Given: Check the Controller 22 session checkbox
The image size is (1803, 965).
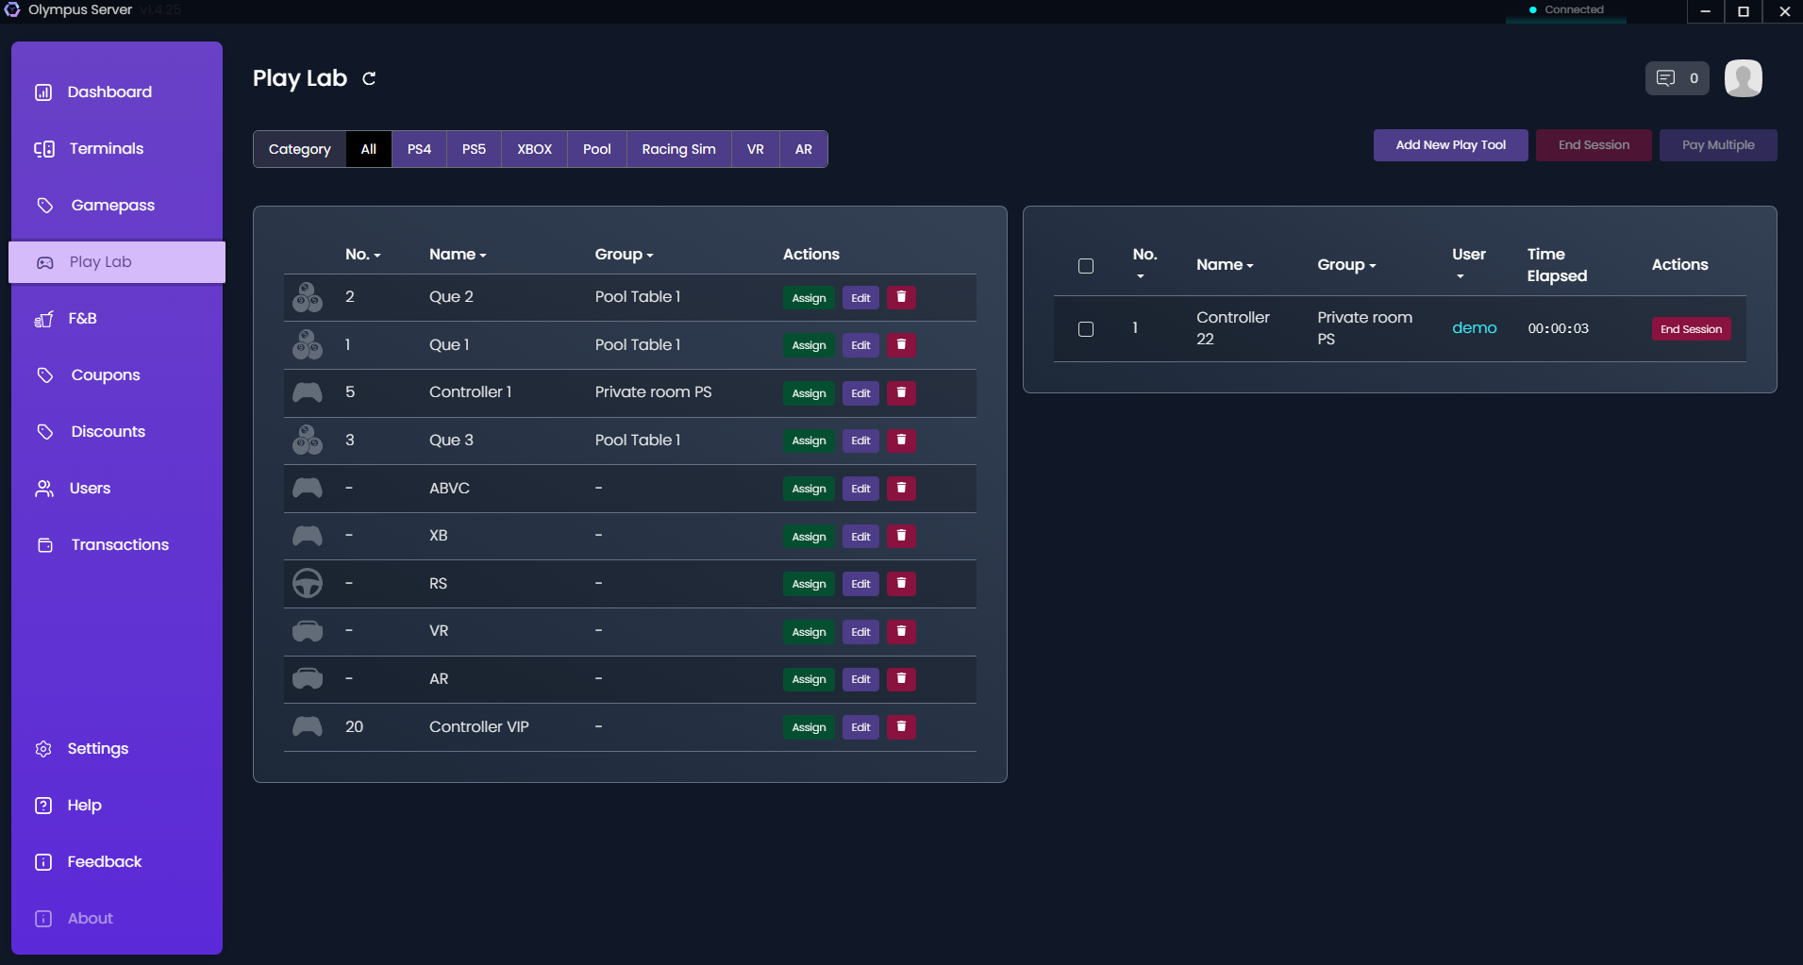Looking at the screenshot, I should tap(1086, 328).
